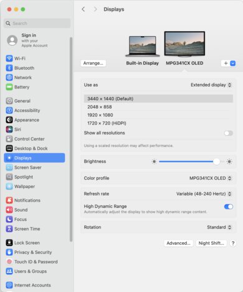Select the Wallpaper icon
This screenshot has height=292, width=243.
[x=9, y=186]
